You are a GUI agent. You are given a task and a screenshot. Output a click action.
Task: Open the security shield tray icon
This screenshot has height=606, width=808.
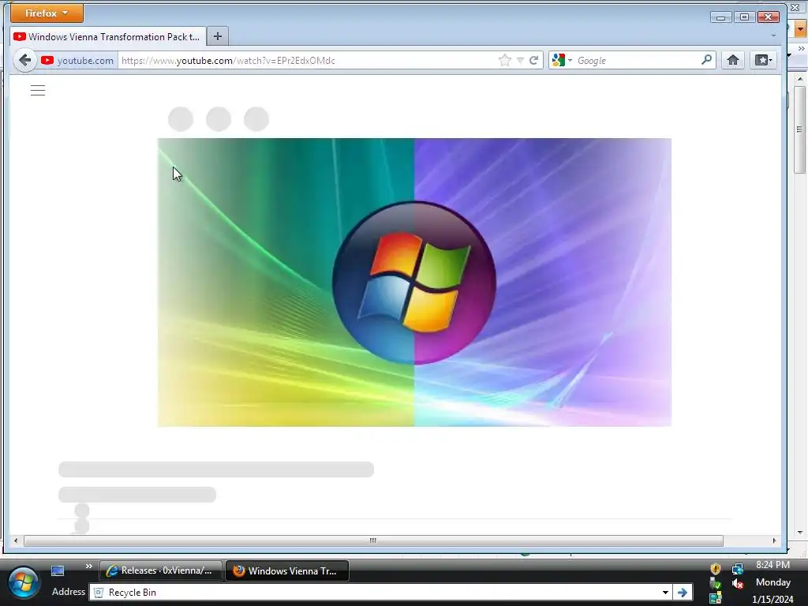(x=715, y=569)
